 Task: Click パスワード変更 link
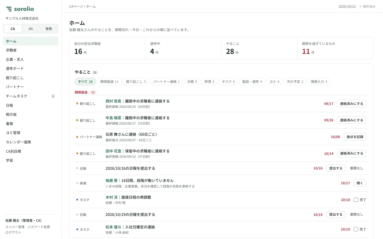pos(39,227)
